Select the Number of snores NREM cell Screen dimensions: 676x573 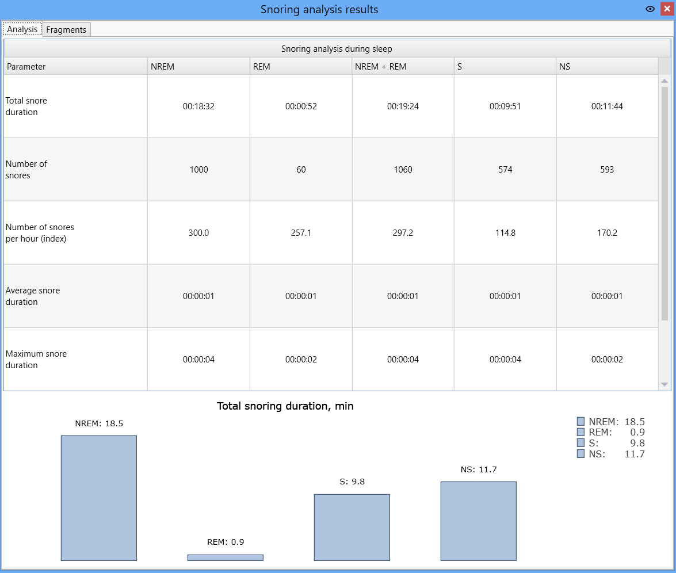(x=198, y=170)
